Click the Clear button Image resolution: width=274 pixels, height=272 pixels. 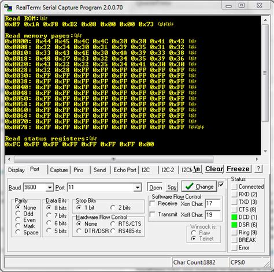point(214,169)
